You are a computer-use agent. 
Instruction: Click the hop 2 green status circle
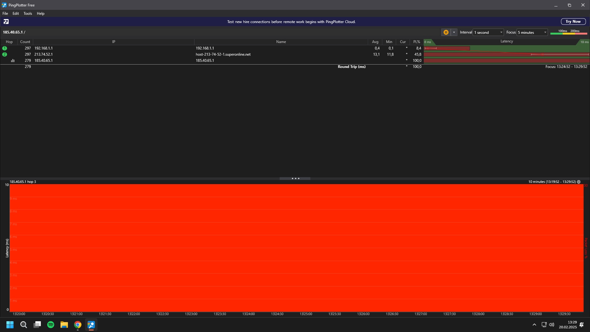tap(5, 54)
